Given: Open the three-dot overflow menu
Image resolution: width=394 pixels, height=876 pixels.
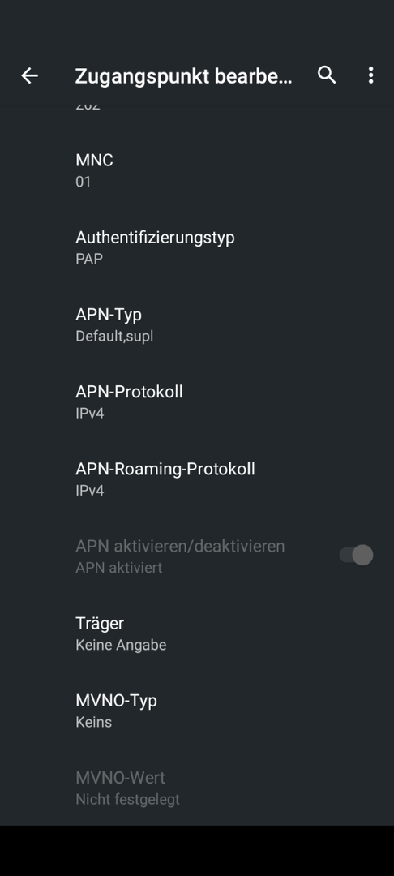Looking at the screenshot, I should pyautogui.click(x=370, y=75).
